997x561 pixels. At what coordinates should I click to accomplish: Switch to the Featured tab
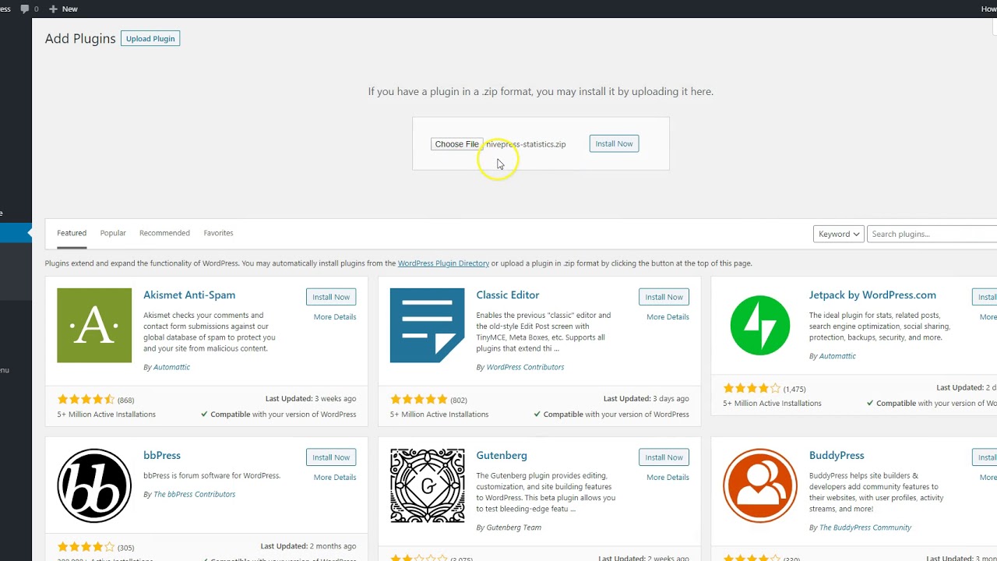point(72,233)
